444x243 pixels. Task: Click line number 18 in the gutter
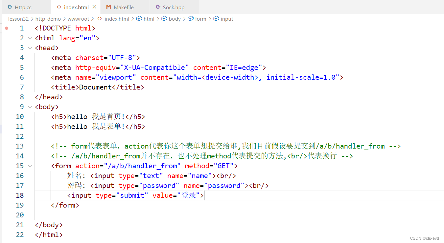coord(20,195)
